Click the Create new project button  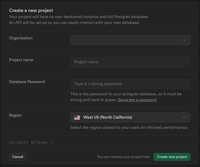172,157
